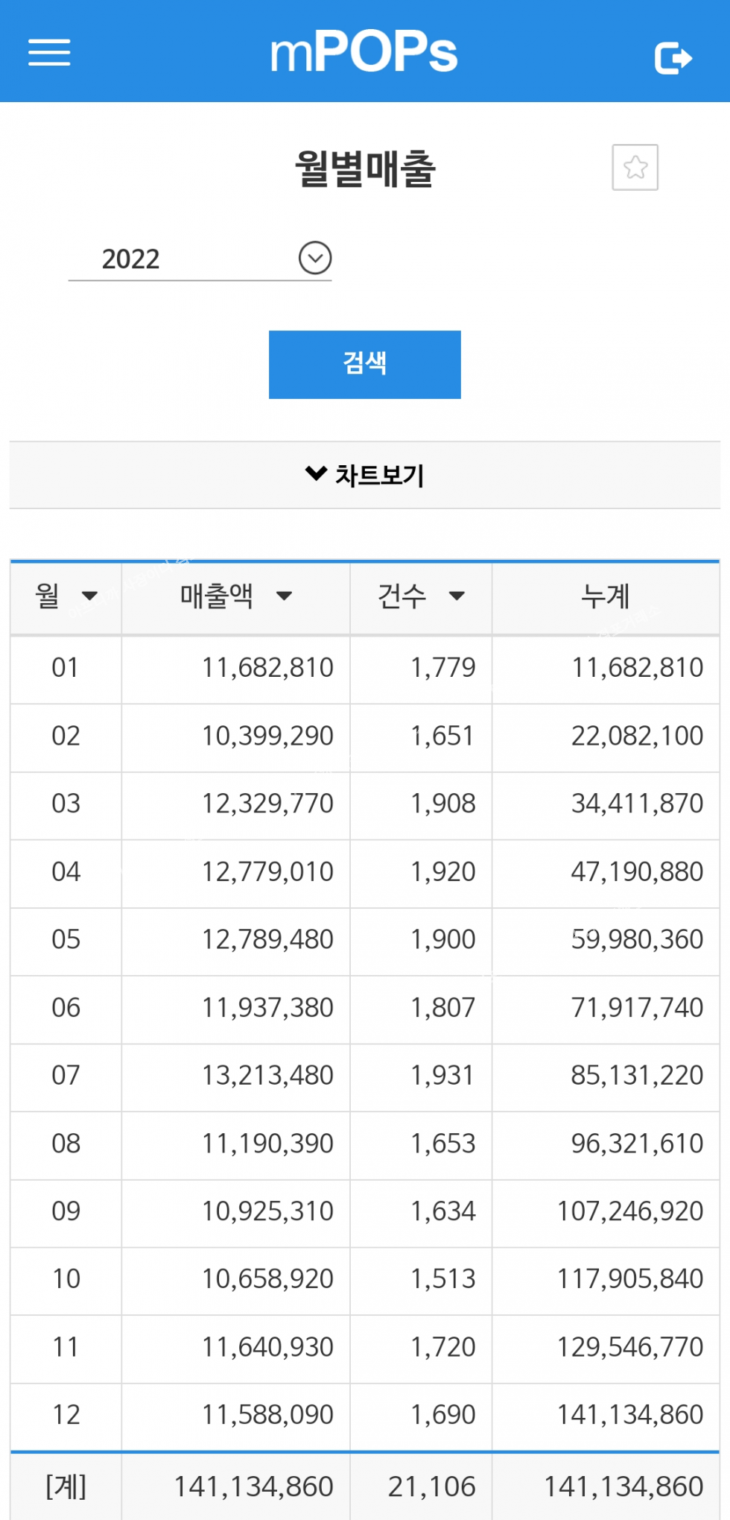Select month 01 row

coord(66,667)
